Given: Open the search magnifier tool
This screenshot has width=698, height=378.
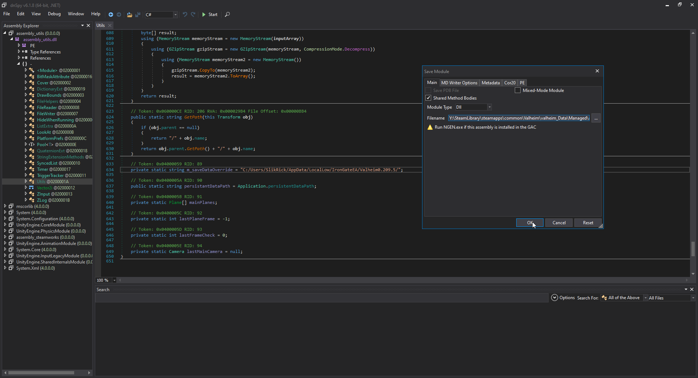Looking at the screenshot, I should [x=227, y=15].
